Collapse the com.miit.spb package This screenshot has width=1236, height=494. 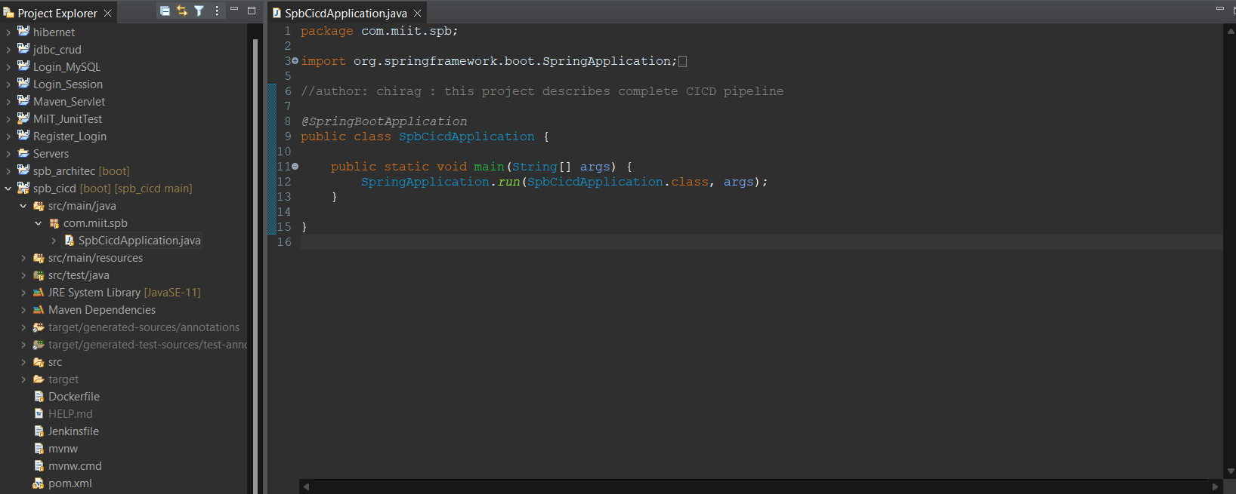point(39,223)
